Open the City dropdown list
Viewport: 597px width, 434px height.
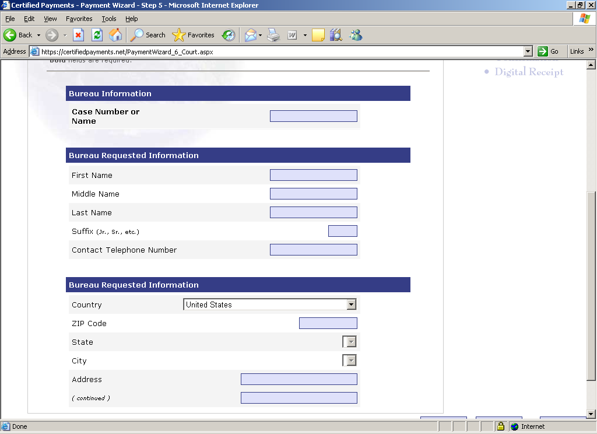tap(350, 360)
